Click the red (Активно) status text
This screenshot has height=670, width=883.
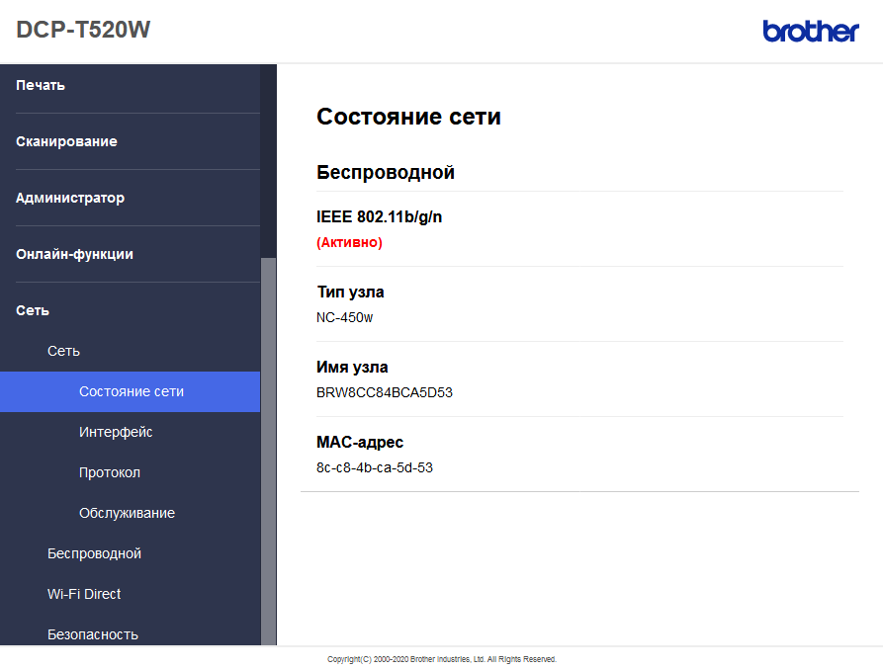click(349, 243)
